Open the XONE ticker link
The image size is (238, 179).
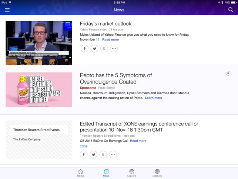click(x=84, y=146)
